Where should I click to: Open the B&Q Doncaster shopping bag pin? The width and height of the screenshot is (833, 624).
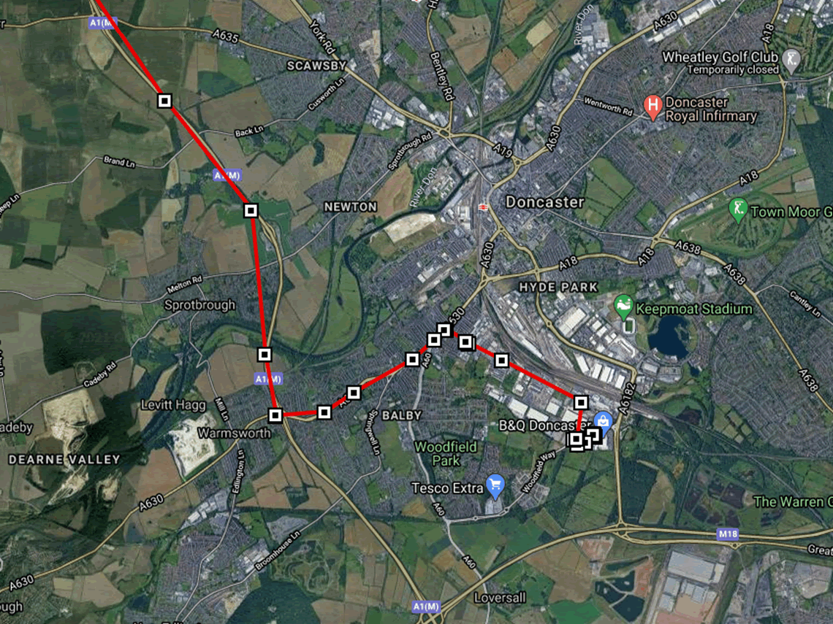click(603, 422)
